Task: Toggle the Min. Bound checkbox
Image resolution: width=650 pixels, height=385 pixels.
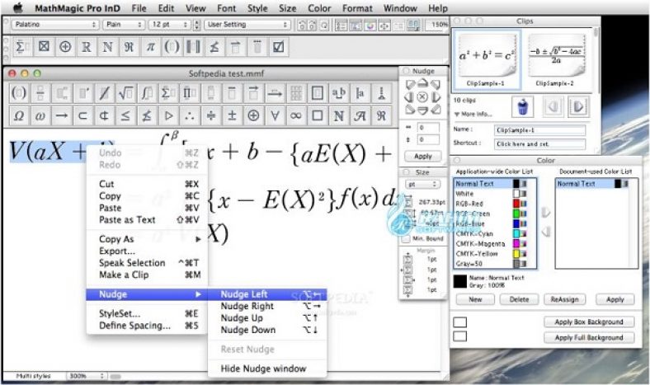Action: 406,239
